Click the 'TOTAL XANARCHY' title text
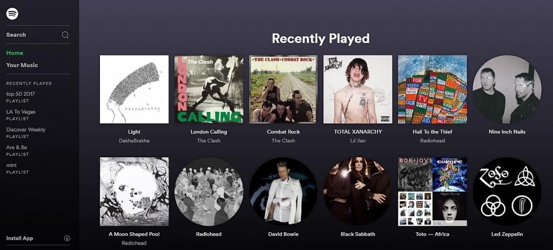The image size is (553, 250). 358,132
